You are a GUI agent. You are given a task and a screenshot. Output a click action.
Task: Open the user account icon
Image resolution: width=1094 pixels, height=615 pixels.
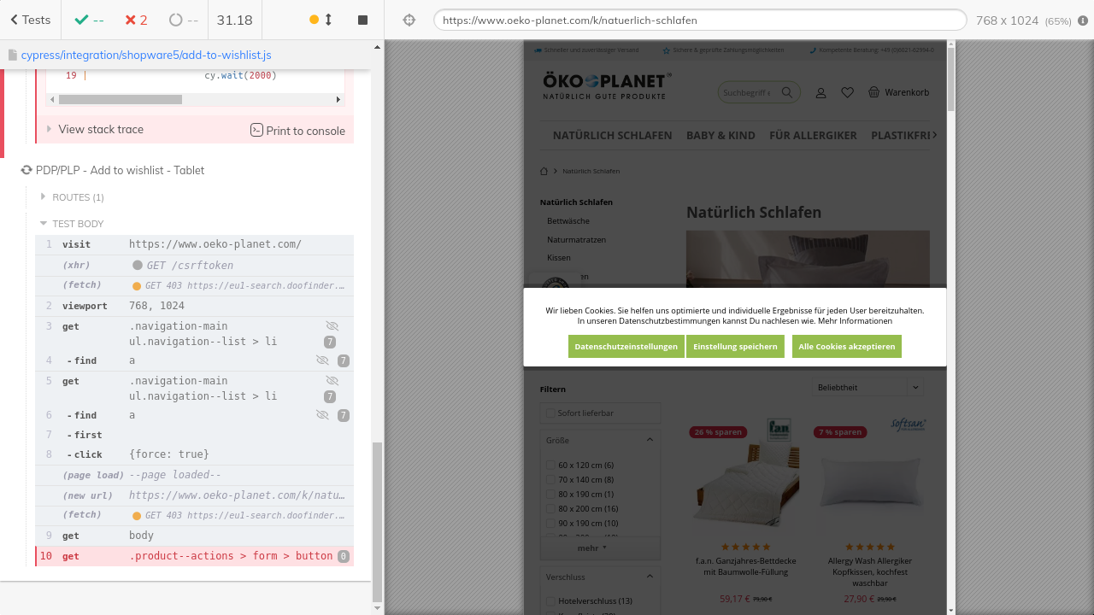point(820,92)
